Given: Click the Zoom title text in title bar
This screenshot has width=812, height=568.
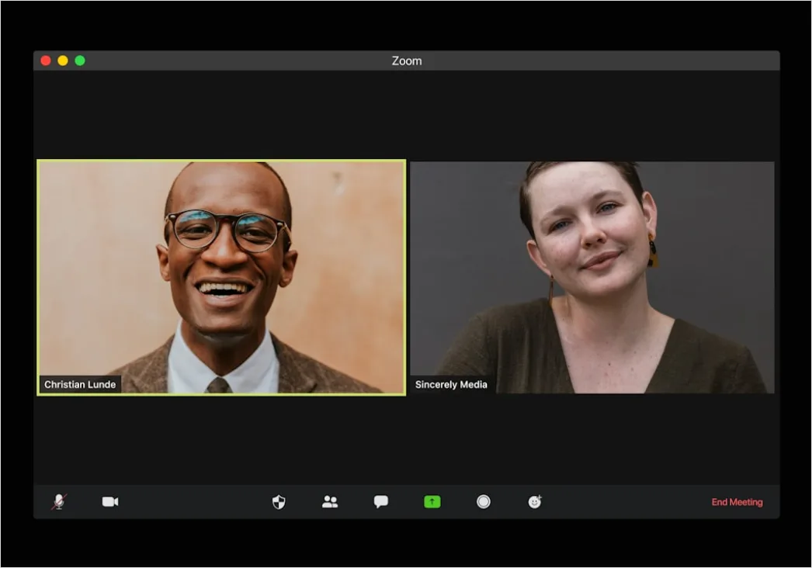Looking at the screenshot, I should click(407, 61).
